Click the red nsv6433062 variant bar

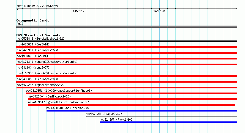coord(127,82)
